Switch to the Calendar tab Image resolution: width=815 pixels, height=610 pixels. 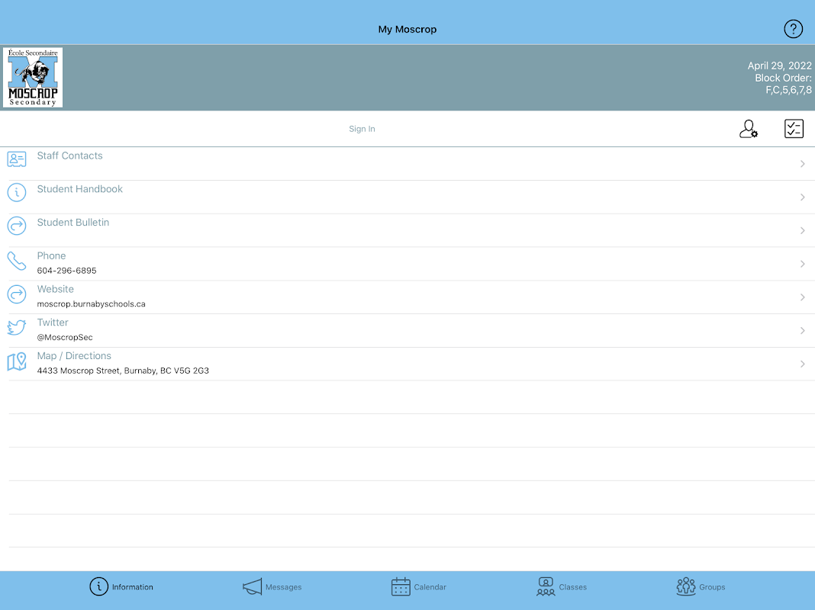click(419, 586)
